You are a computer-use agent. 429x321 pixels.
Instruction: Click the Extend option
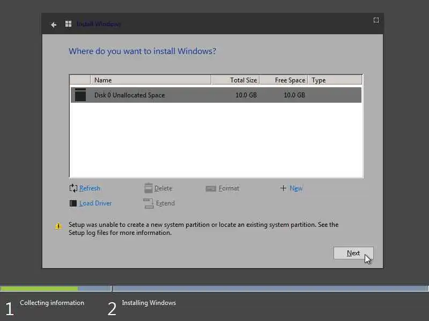[x=165, y=203]
